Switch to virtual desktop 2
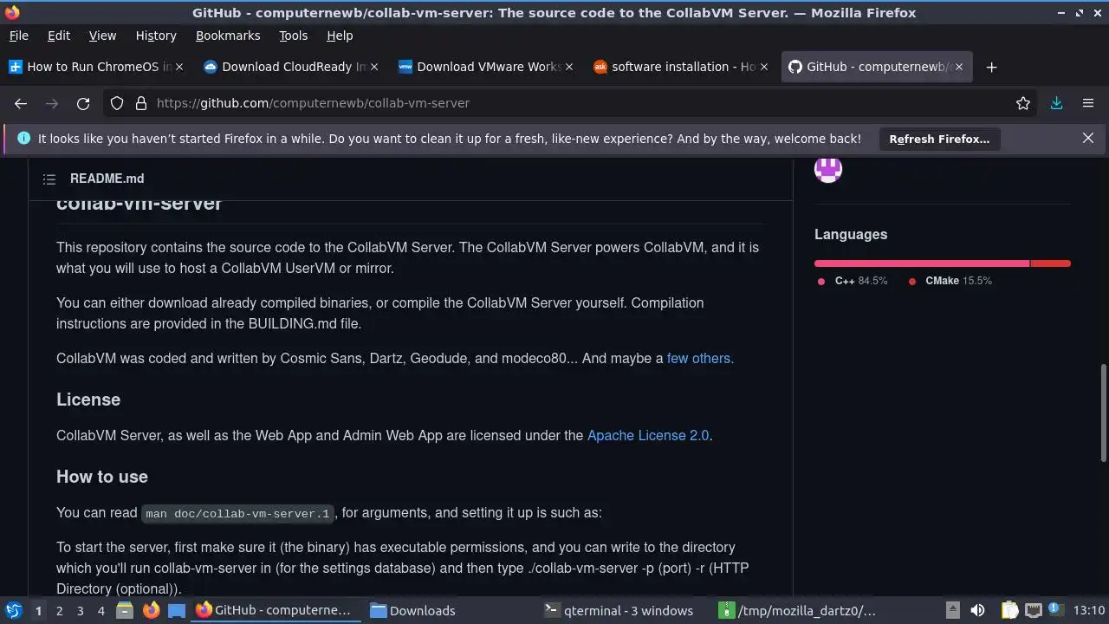The image size is (1109, 624). pyautogui.click(x=59, y=610)
